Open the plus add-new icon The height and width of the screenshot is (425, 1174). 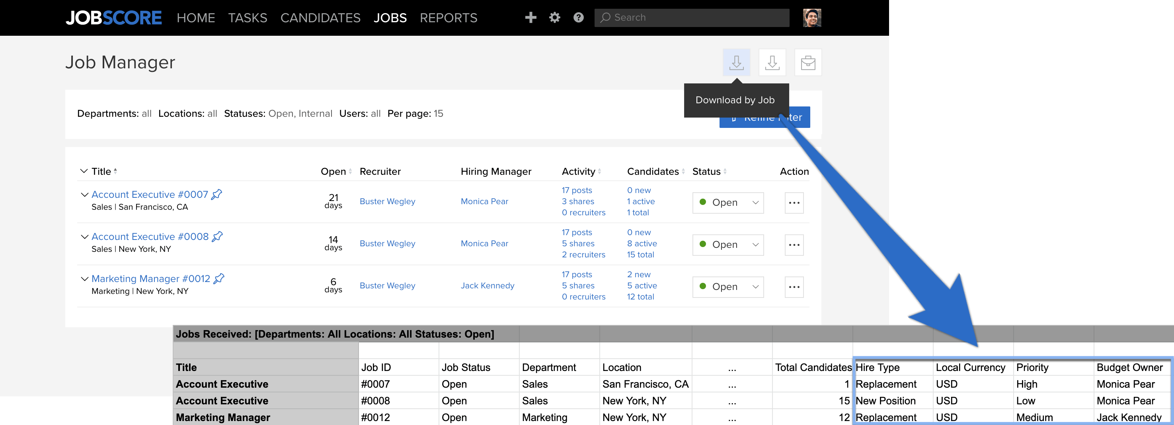[530, 18]
